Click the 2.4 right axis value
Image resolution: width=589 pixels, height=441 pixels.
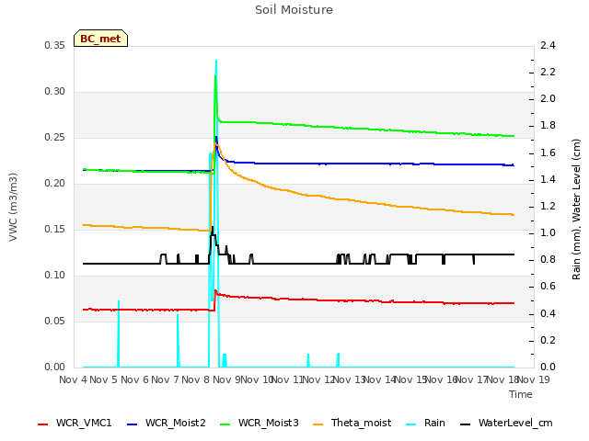click(x=548, y=45)
